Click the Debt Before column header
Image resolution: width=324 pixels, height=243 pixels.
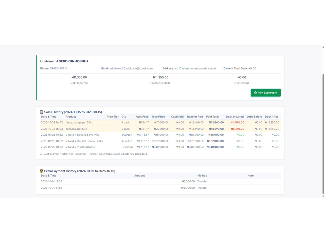(x=254, y=117)
